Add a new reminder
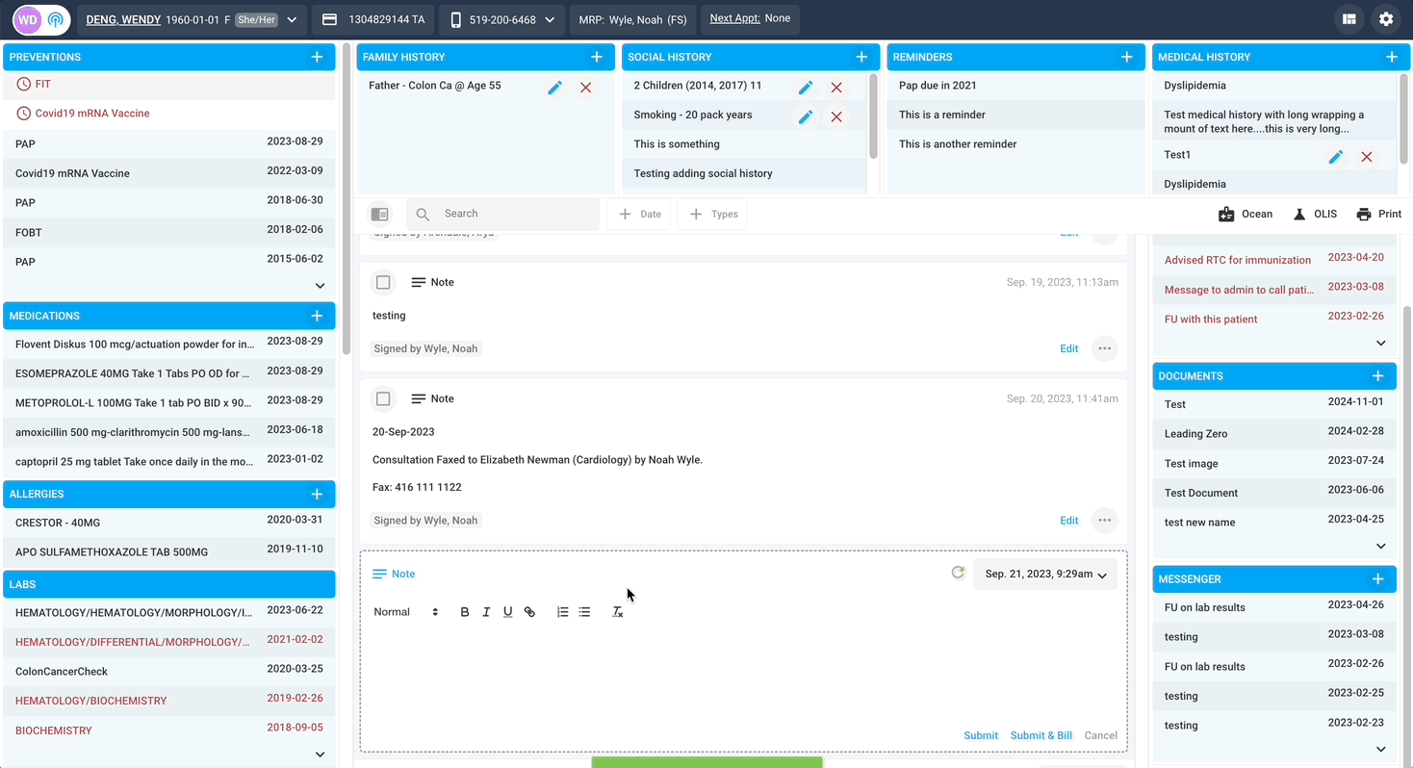1413x768 pixels. tap(1127, 57)
